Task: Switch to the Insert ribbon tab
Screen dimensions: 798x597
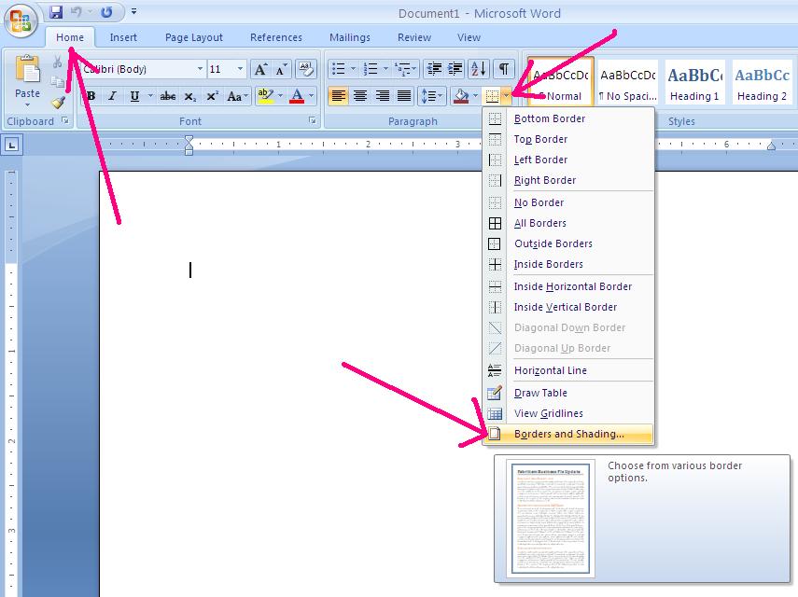Action: 124,37
